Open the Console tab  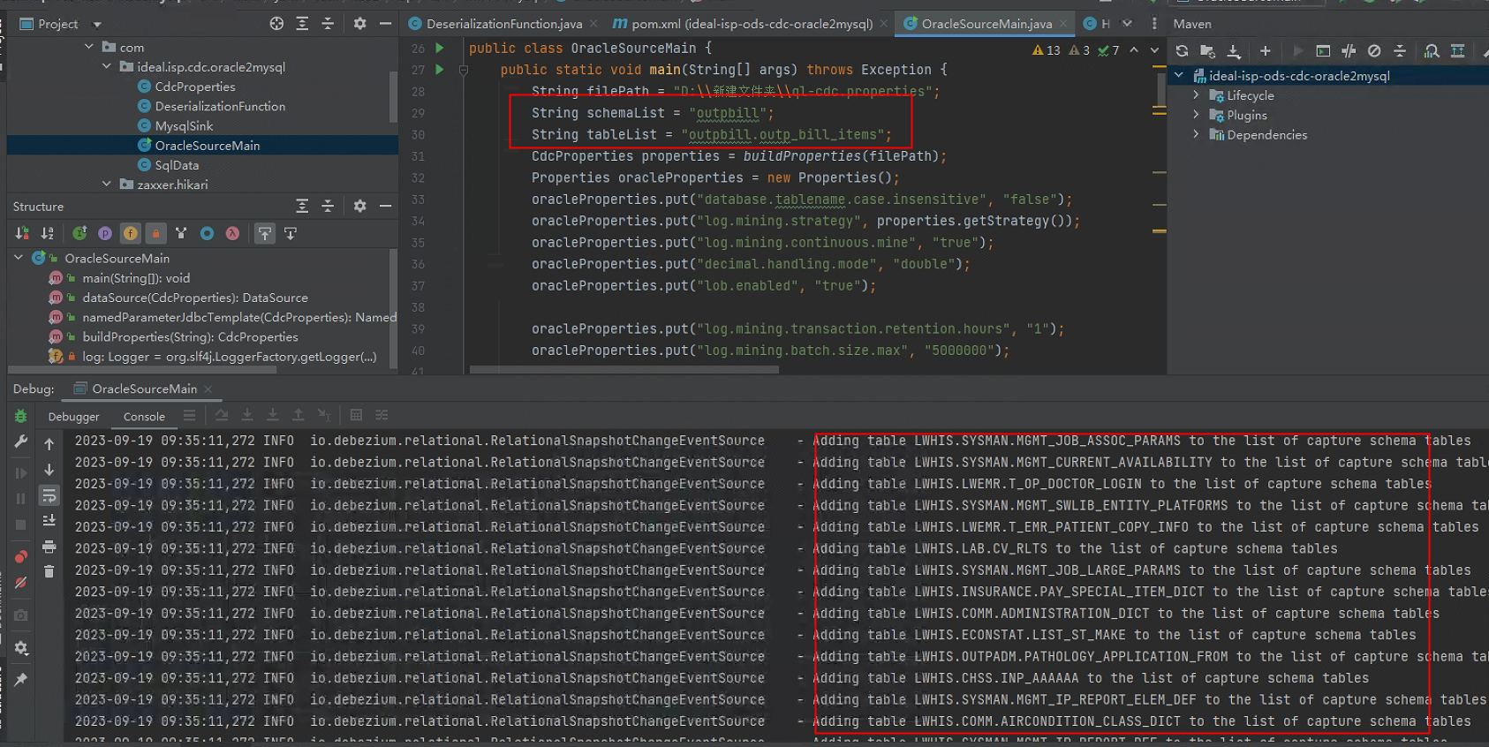coord(144,416)
